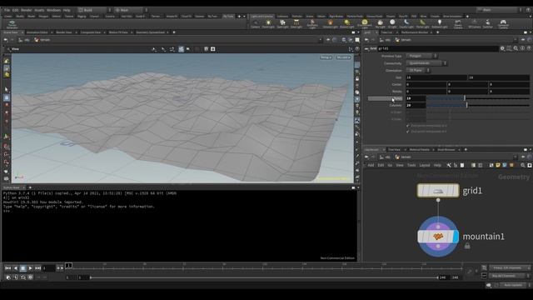Click the Rows value field
The image size is (533, 300).
click(x=416, y=98)
